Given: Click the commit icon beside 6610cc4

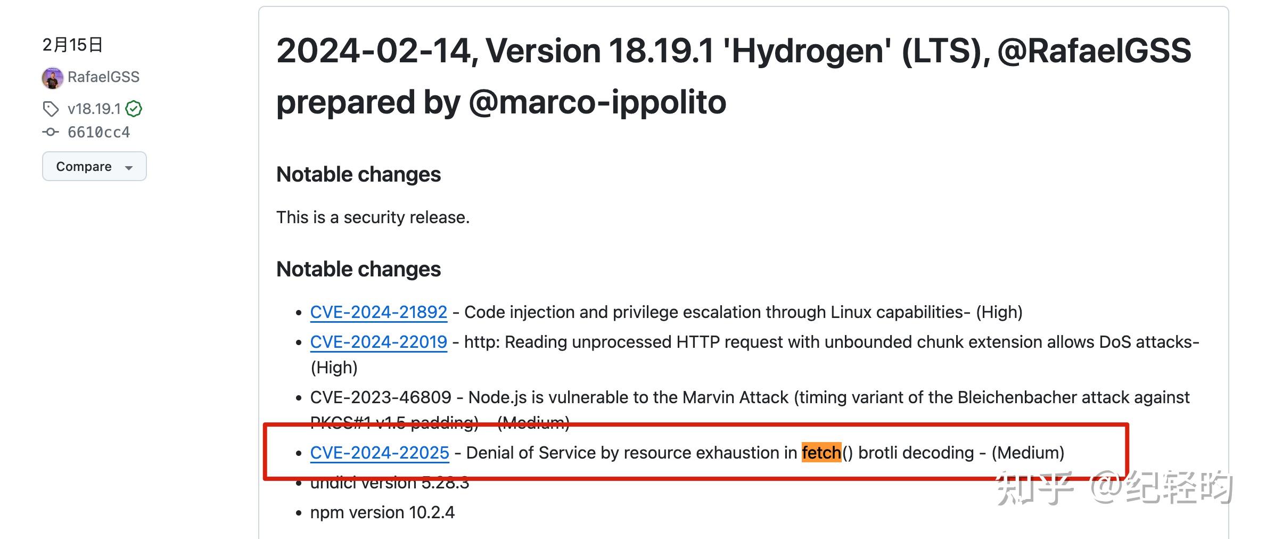Looking at the screenshot, I should click(51, 132).
